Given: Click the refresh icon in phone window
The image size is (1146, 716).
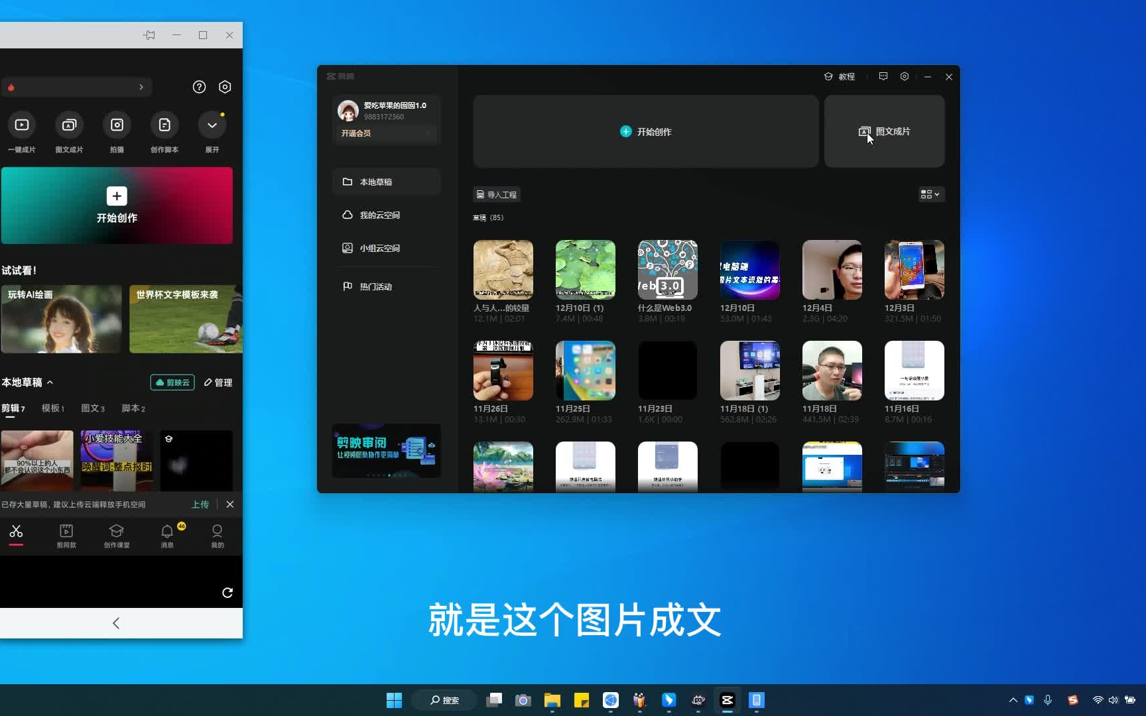Looking at the screenshot, I should click(227, 593).
